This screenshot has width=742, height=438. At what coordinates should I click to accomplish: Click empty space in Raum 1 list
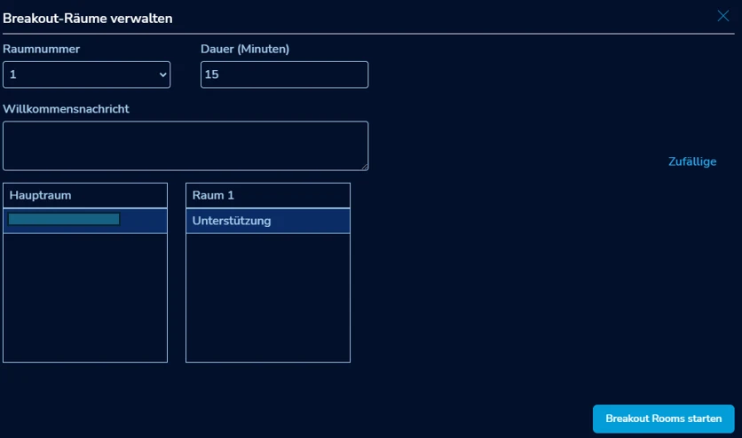coord(267,297)
